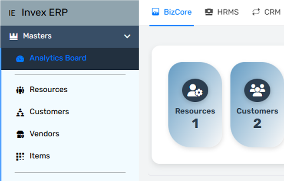Switch to the HRMS tab
284x181 pixels.
222,12
